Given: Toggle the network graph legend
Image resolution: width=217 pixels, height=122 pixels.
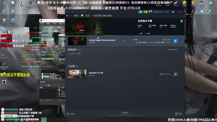Looking at the screenshot, I should coord(140,33).
